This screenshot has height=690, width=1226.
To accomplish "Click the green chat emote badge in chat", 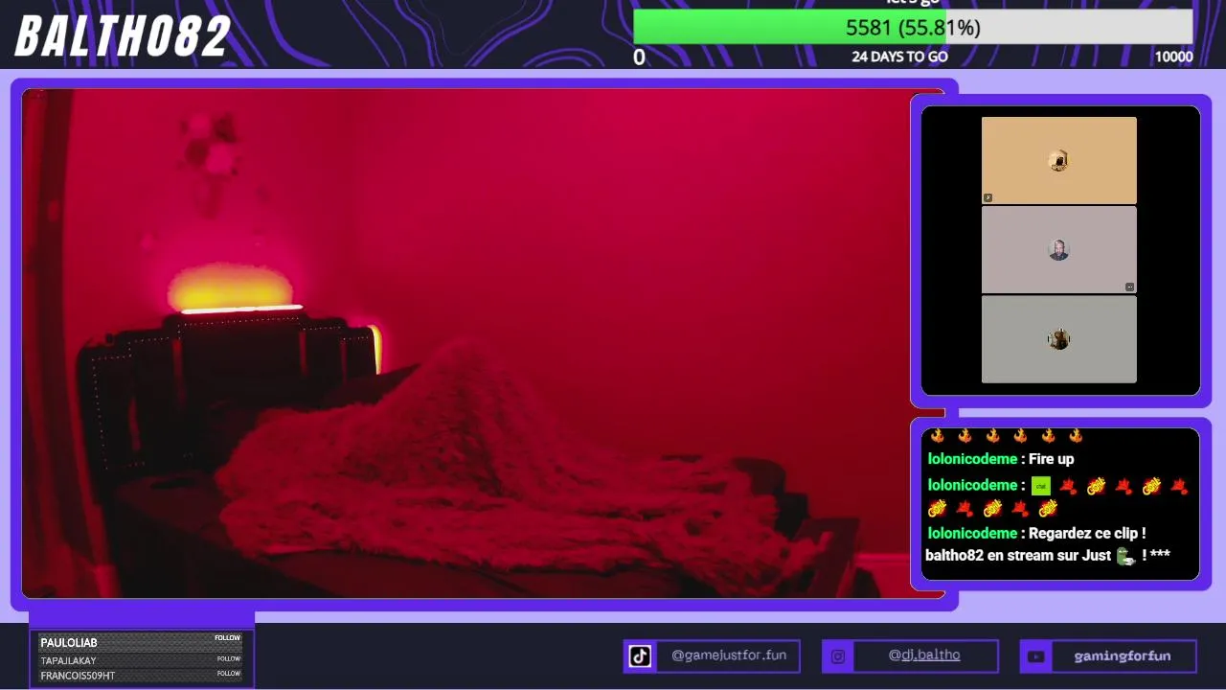I will click(1040, 486).
